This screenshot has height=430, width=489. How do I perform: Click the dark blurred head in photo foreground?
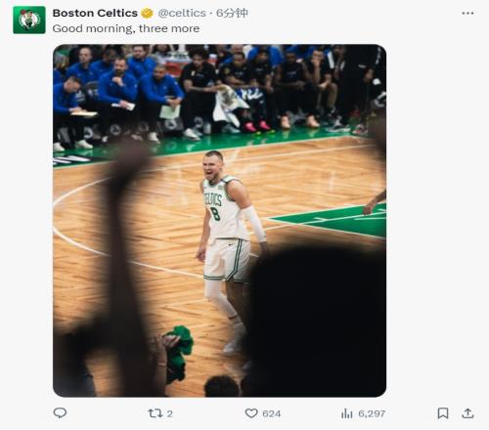[x=315, y=321]
